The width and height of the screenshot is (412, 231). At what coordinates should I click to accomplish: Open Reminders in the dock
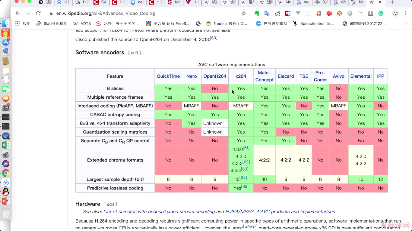point(6,80)
